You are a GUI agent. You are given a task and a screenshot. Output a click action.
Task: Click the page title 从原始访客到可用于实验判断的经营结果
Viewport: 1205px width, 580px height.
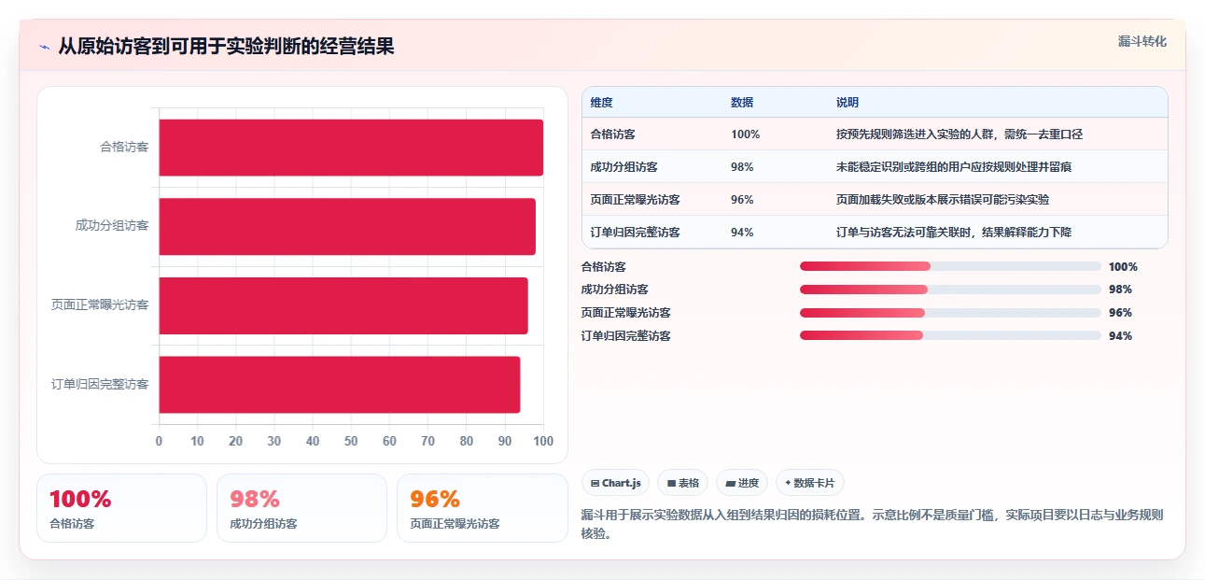point(226,47)
